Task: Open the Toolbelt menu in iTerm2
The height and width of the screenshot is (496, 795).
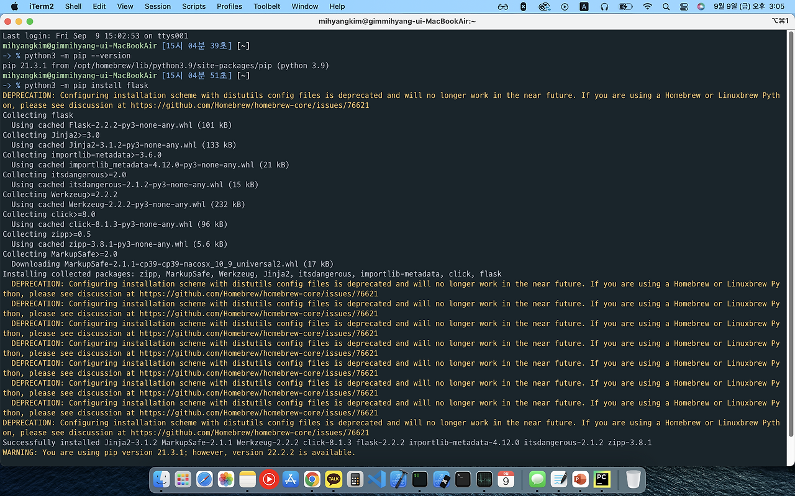Action: click(267, 6)
